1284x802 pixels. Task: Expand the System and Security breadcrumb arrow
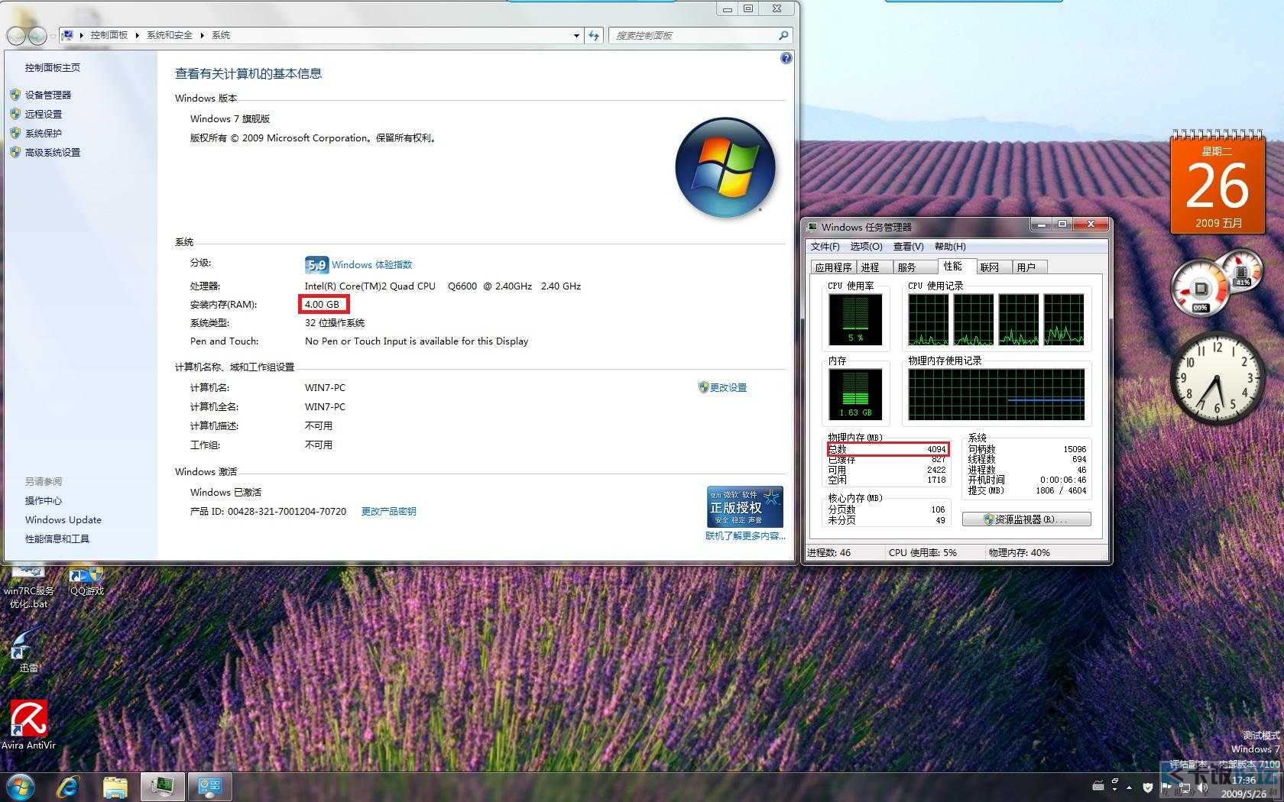coord(203,35)
